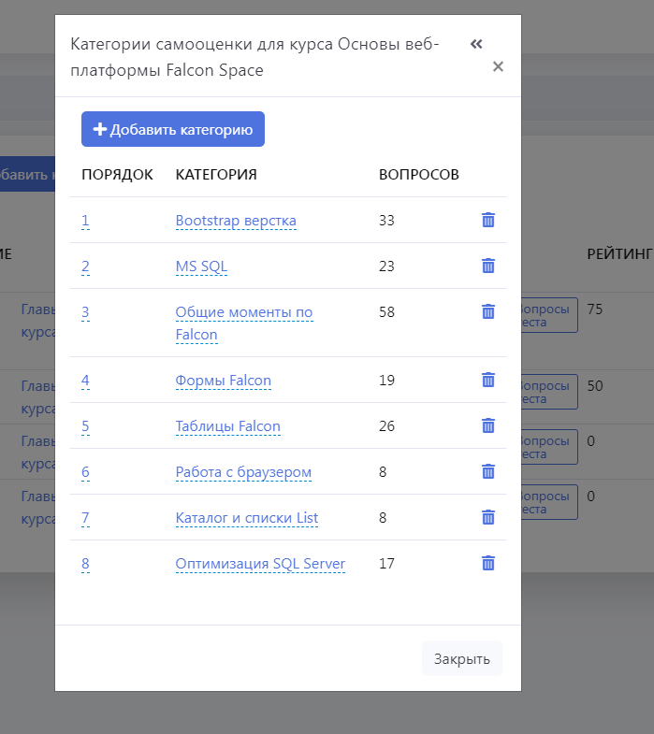654x734 pixels.
Task: Trash the Оптимизация SQL Server category
Action: click(487, 564)
